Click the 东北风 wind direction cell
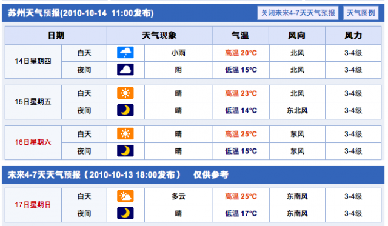This screenshot has width=388, height=226. [297, 110]
